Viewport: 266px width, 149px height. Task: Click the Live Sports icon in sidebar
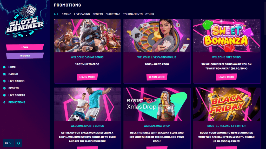point(4,95)
